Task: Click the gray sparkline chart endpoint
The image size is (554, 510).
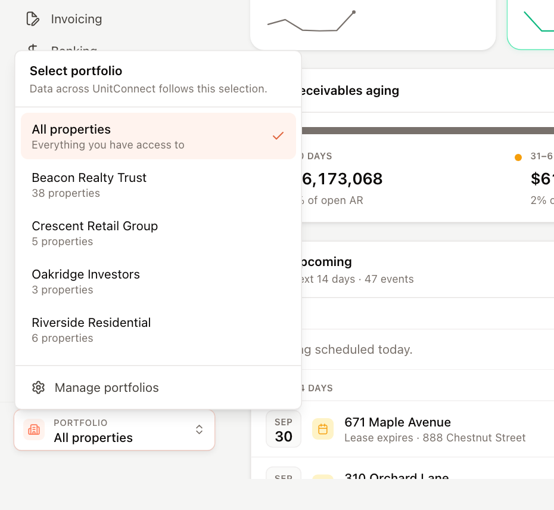Action: (x=354, y=12)
